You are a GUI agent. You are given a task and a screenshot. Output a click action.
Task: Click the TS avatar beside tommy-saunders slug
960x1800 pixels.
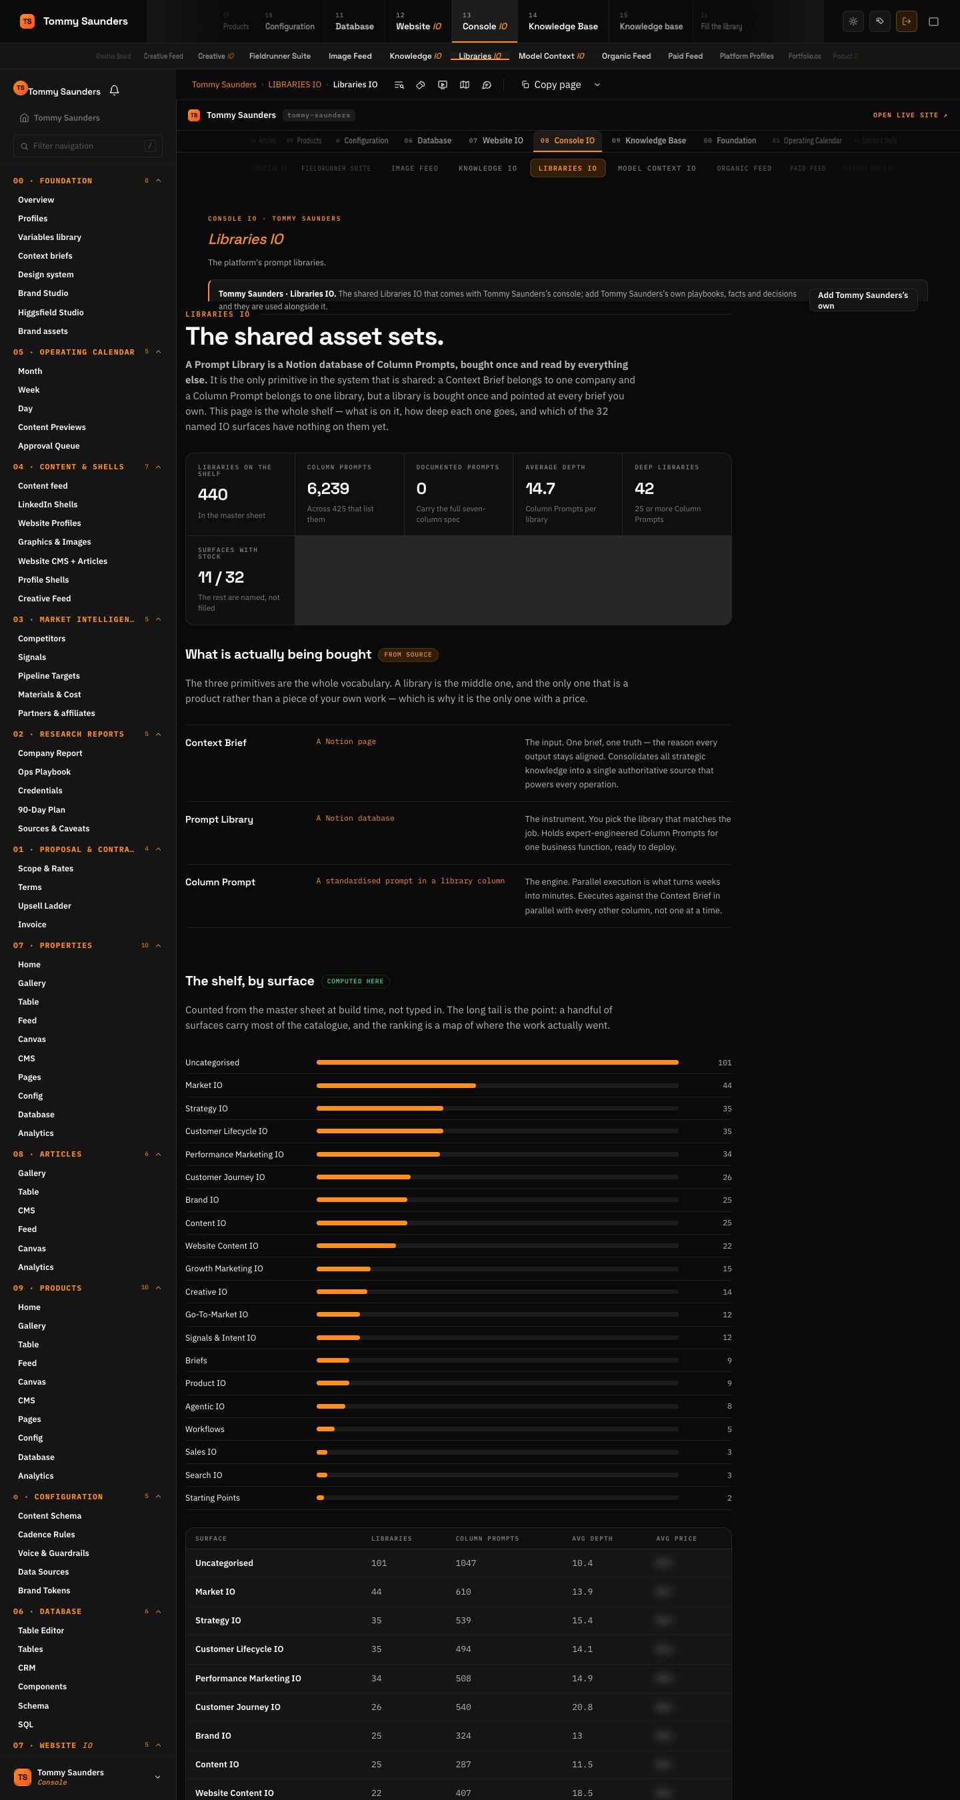(193, 115)
